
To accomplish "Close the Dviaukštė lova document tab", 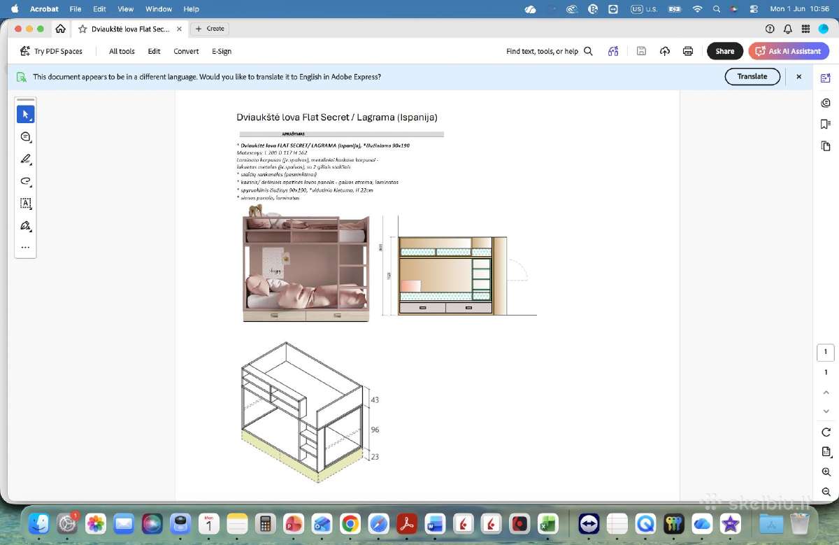I will (179, 29).
